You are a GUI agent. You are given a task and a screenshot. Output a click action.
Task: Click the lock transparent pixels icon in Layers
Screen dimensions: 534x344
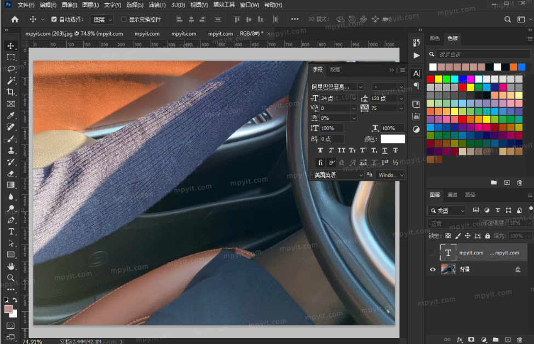pyautogui.click(x=448, y=236)
